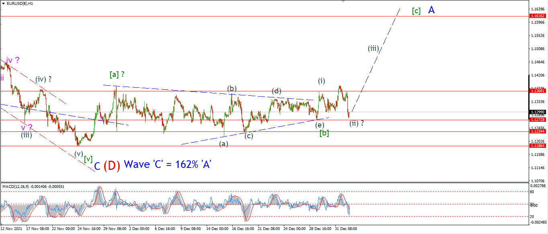Select the 1.12344 price level tag

538,131
